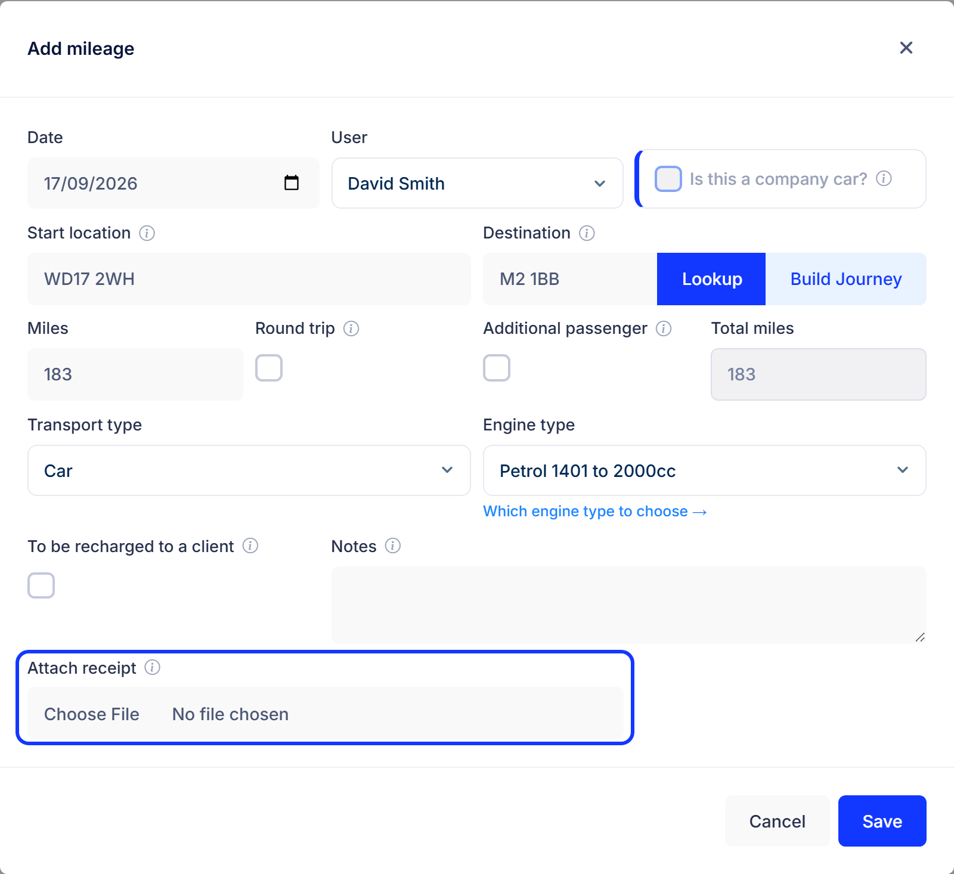Show info for Attach receipt
This screenshot has width=954, height=874.
(x=153, y=667)
